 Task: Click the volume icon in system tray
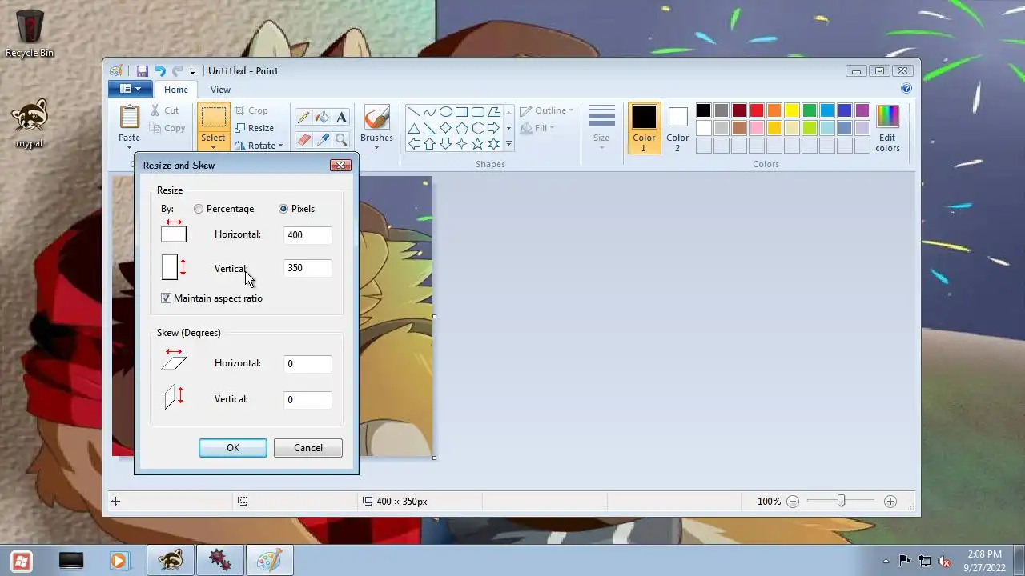(x=945, y=561)
